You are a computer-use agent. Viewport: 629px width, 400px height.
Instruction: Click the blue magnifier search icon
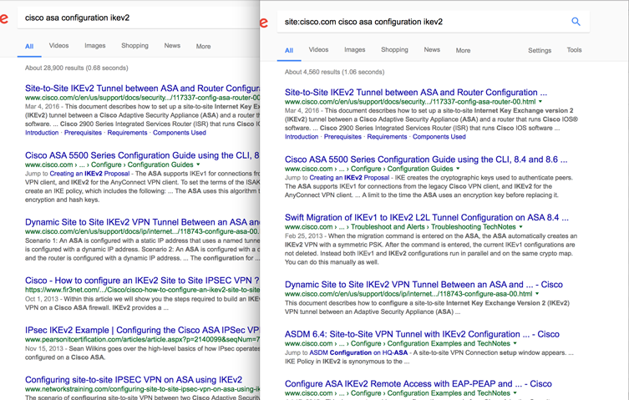[576, 22]
